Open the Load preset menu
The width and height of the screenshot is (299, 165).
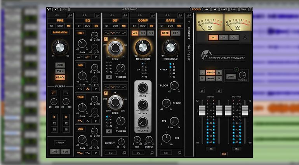tap(234, 9)
